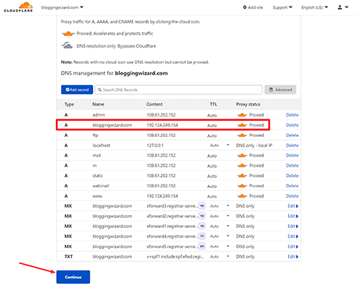The height and width of the screenshot is (284, 356).
Task: Toggle proxy cloud for webmail record
Action: click(242, 186)
